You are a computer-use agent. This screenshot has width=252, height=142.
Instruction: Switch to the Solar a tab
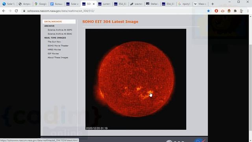[72, 4]
